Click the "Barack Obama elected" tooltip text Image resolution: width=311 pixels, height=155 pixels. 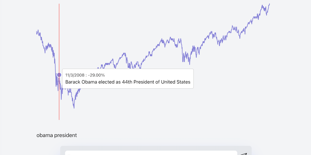128,82
